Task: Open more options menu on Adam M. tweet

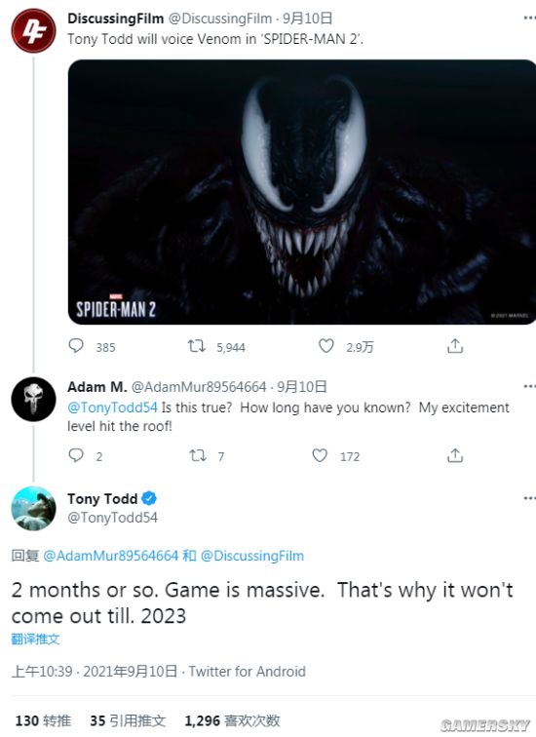Action: pos(529,386)
